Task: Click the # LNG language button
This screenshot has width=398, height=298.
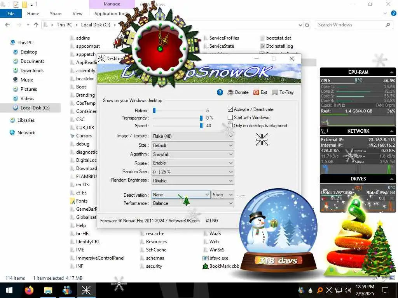Action: pyautogui.click(x=212, y=221)
